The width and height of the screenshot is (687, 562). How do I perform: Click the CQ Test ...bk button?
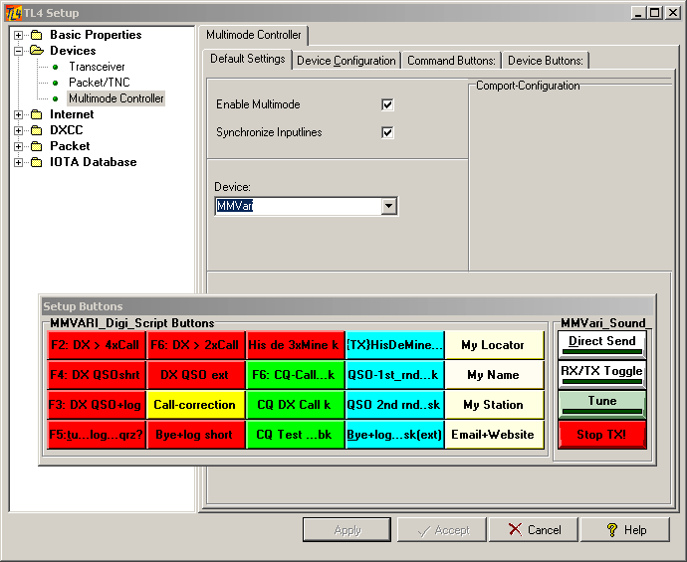coord(295,435)
